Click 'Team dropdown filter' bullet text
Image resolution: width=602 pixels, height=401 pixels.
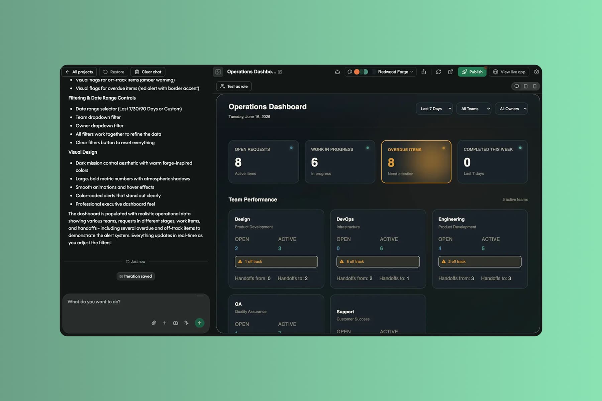[98, 117]
